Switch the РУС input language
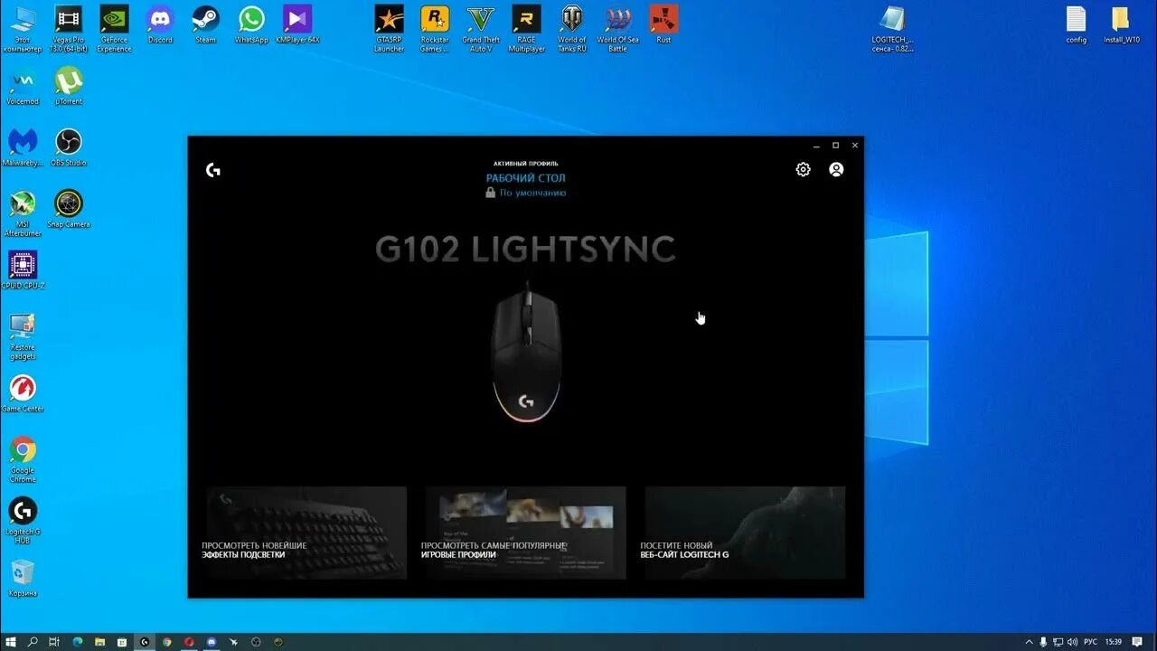This screenshot has height=651, width=1157. [1091, 642]
